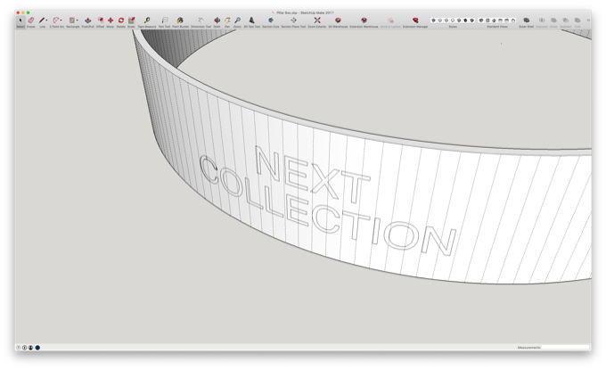Select the Eraser tool

coord(31,21)
